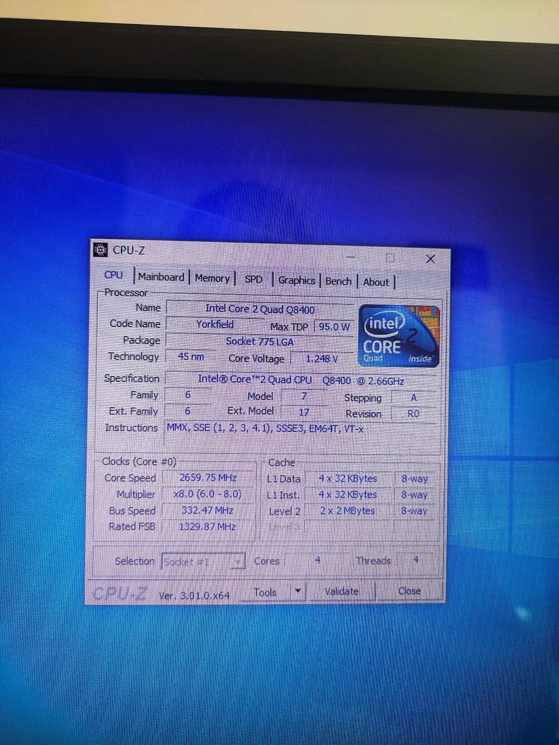Click the Core Speed value 2659.75 MHz
The width and height of the screenshot is (559, 745).
point(208,477)
